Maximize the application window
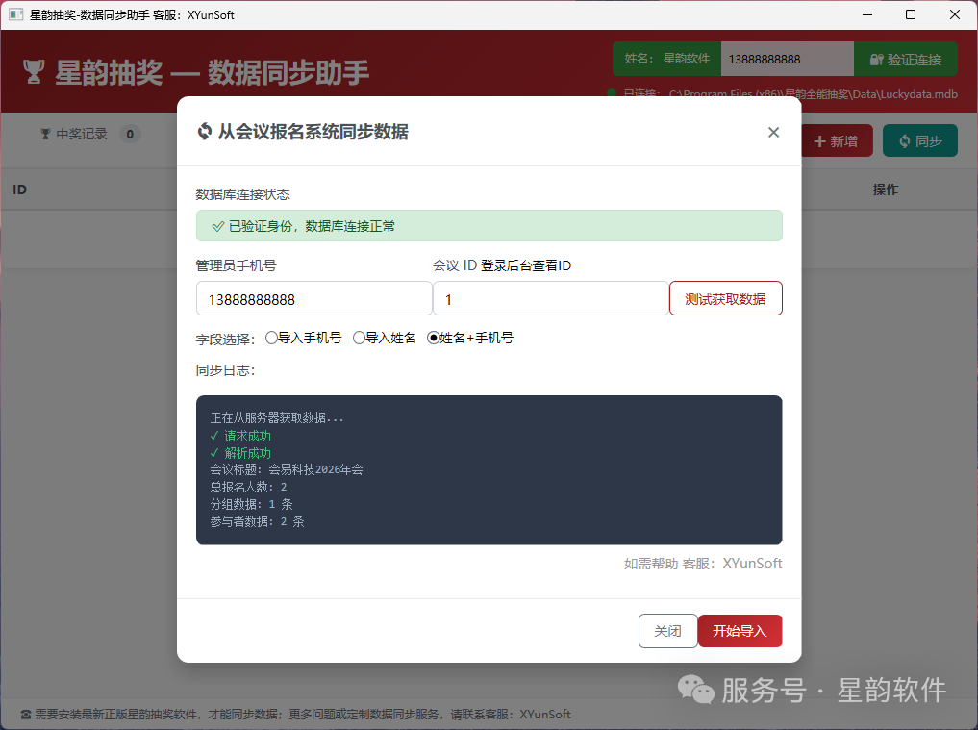The width and height of the screenshot is (978, 730). (911, 14)
